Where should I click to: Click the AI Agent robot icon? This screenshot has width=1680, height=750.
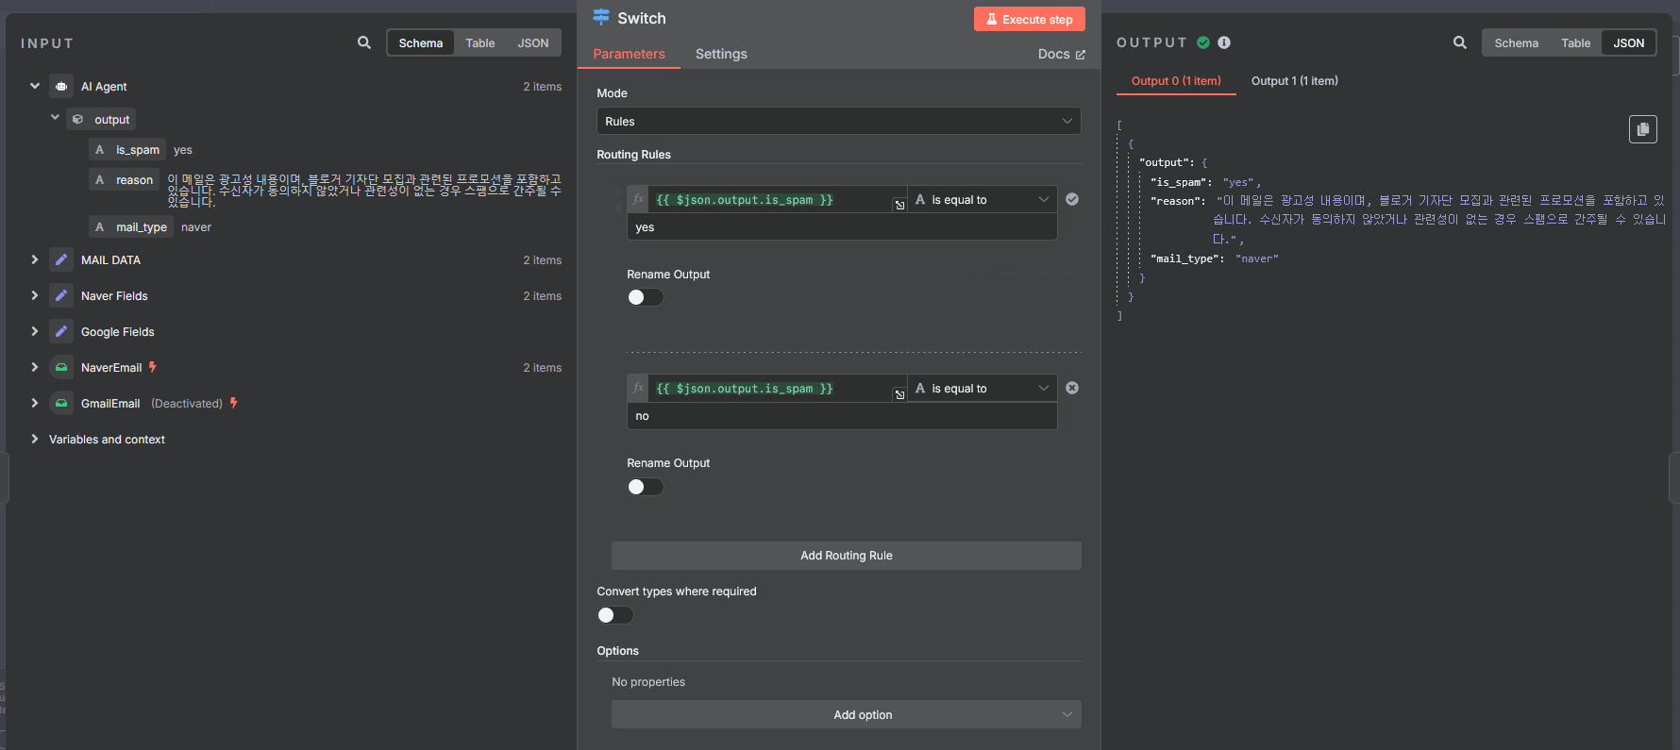(x=61, y=86)
